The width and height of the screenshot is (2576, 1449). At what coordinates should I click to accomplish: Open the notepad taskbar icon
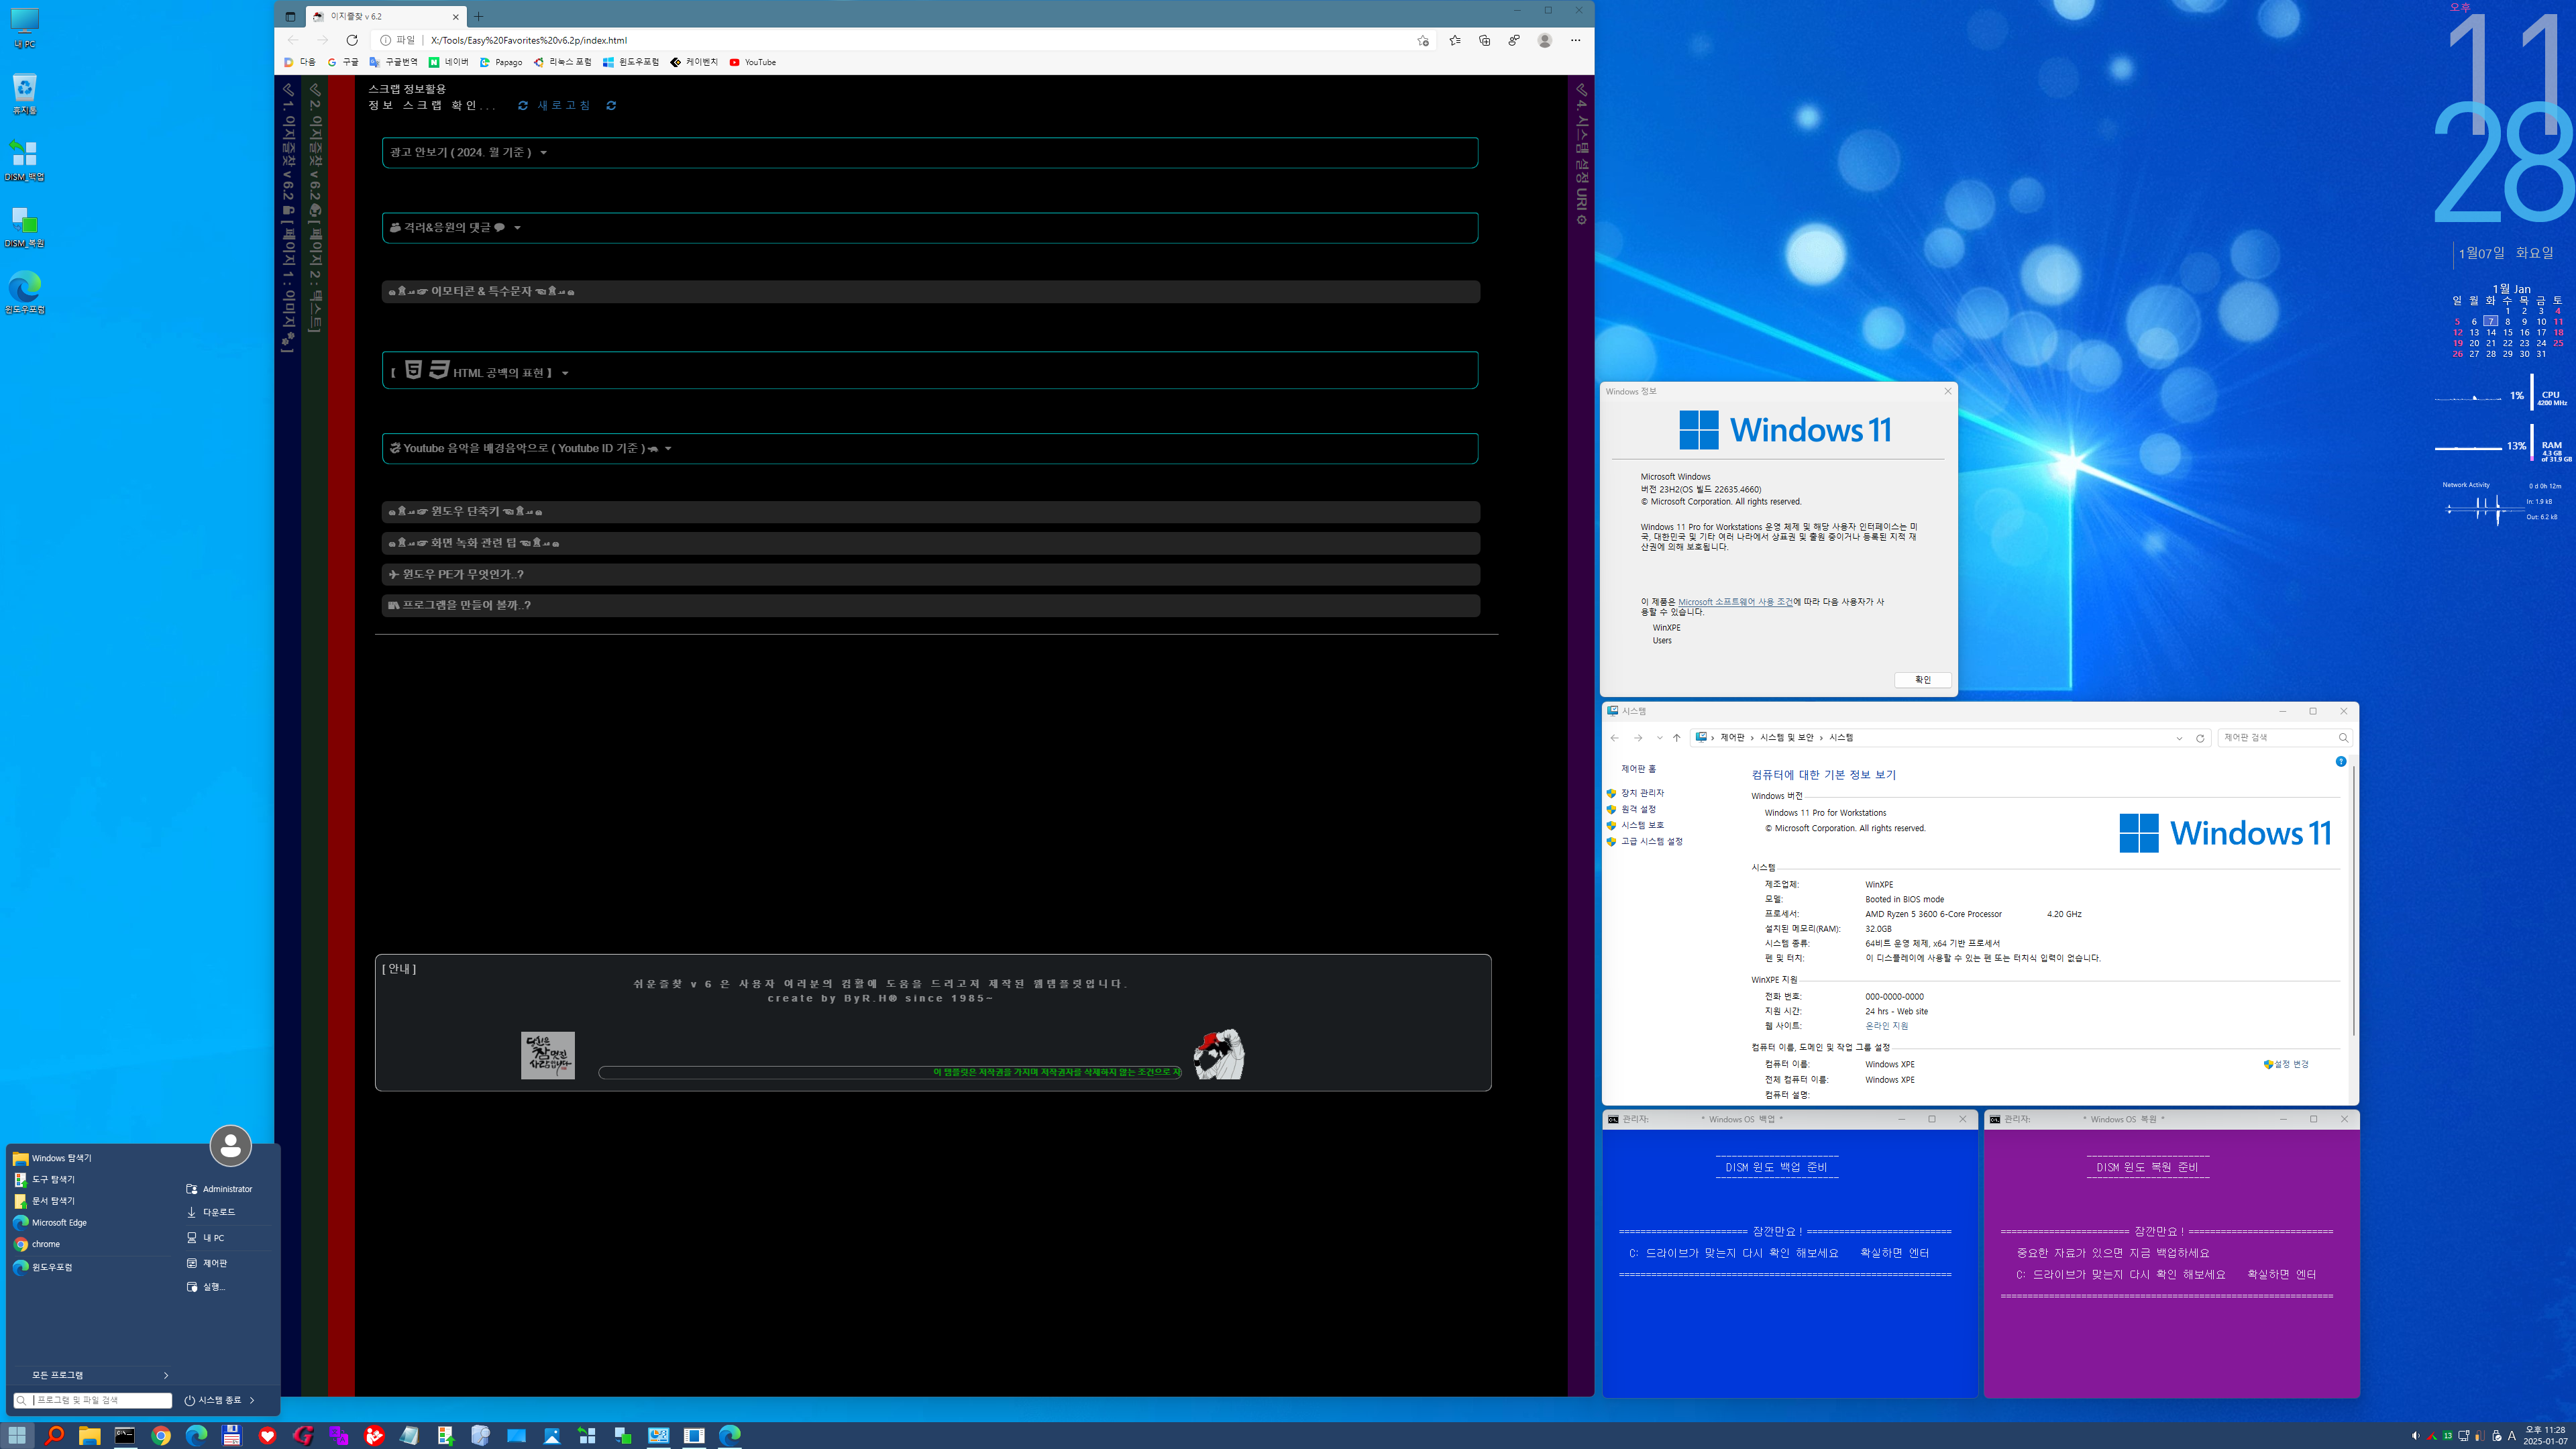[410, 1435]
